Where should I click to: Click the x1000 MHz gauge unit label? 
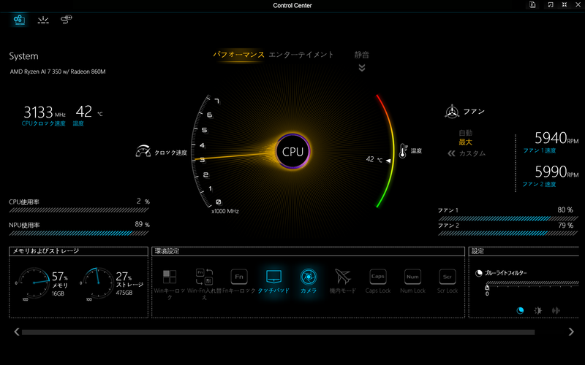pos(225,211)
